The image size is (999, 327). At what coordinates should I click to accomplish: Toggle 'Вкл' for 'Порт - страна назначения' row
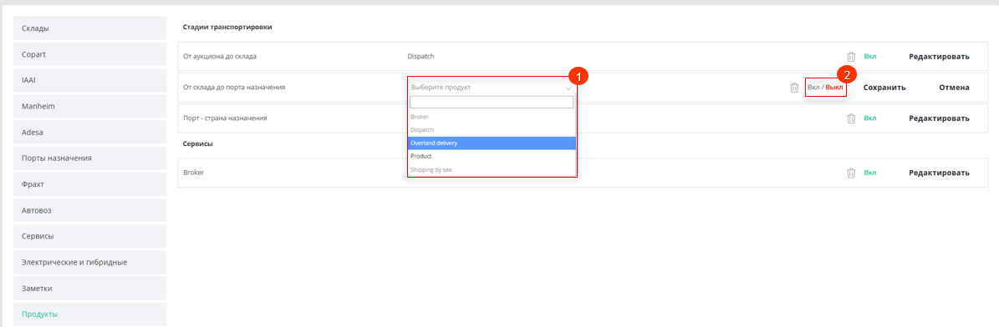click(869, 118)
